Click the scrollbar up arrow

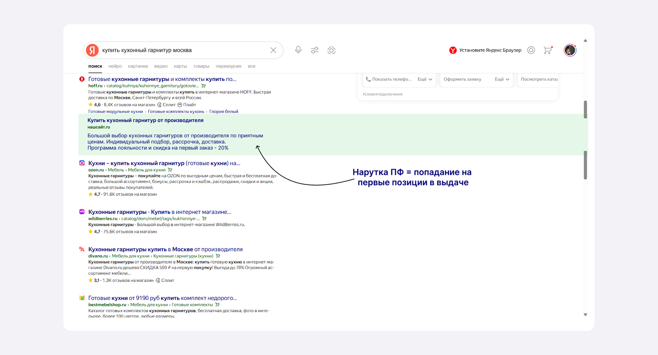[585, 40]
